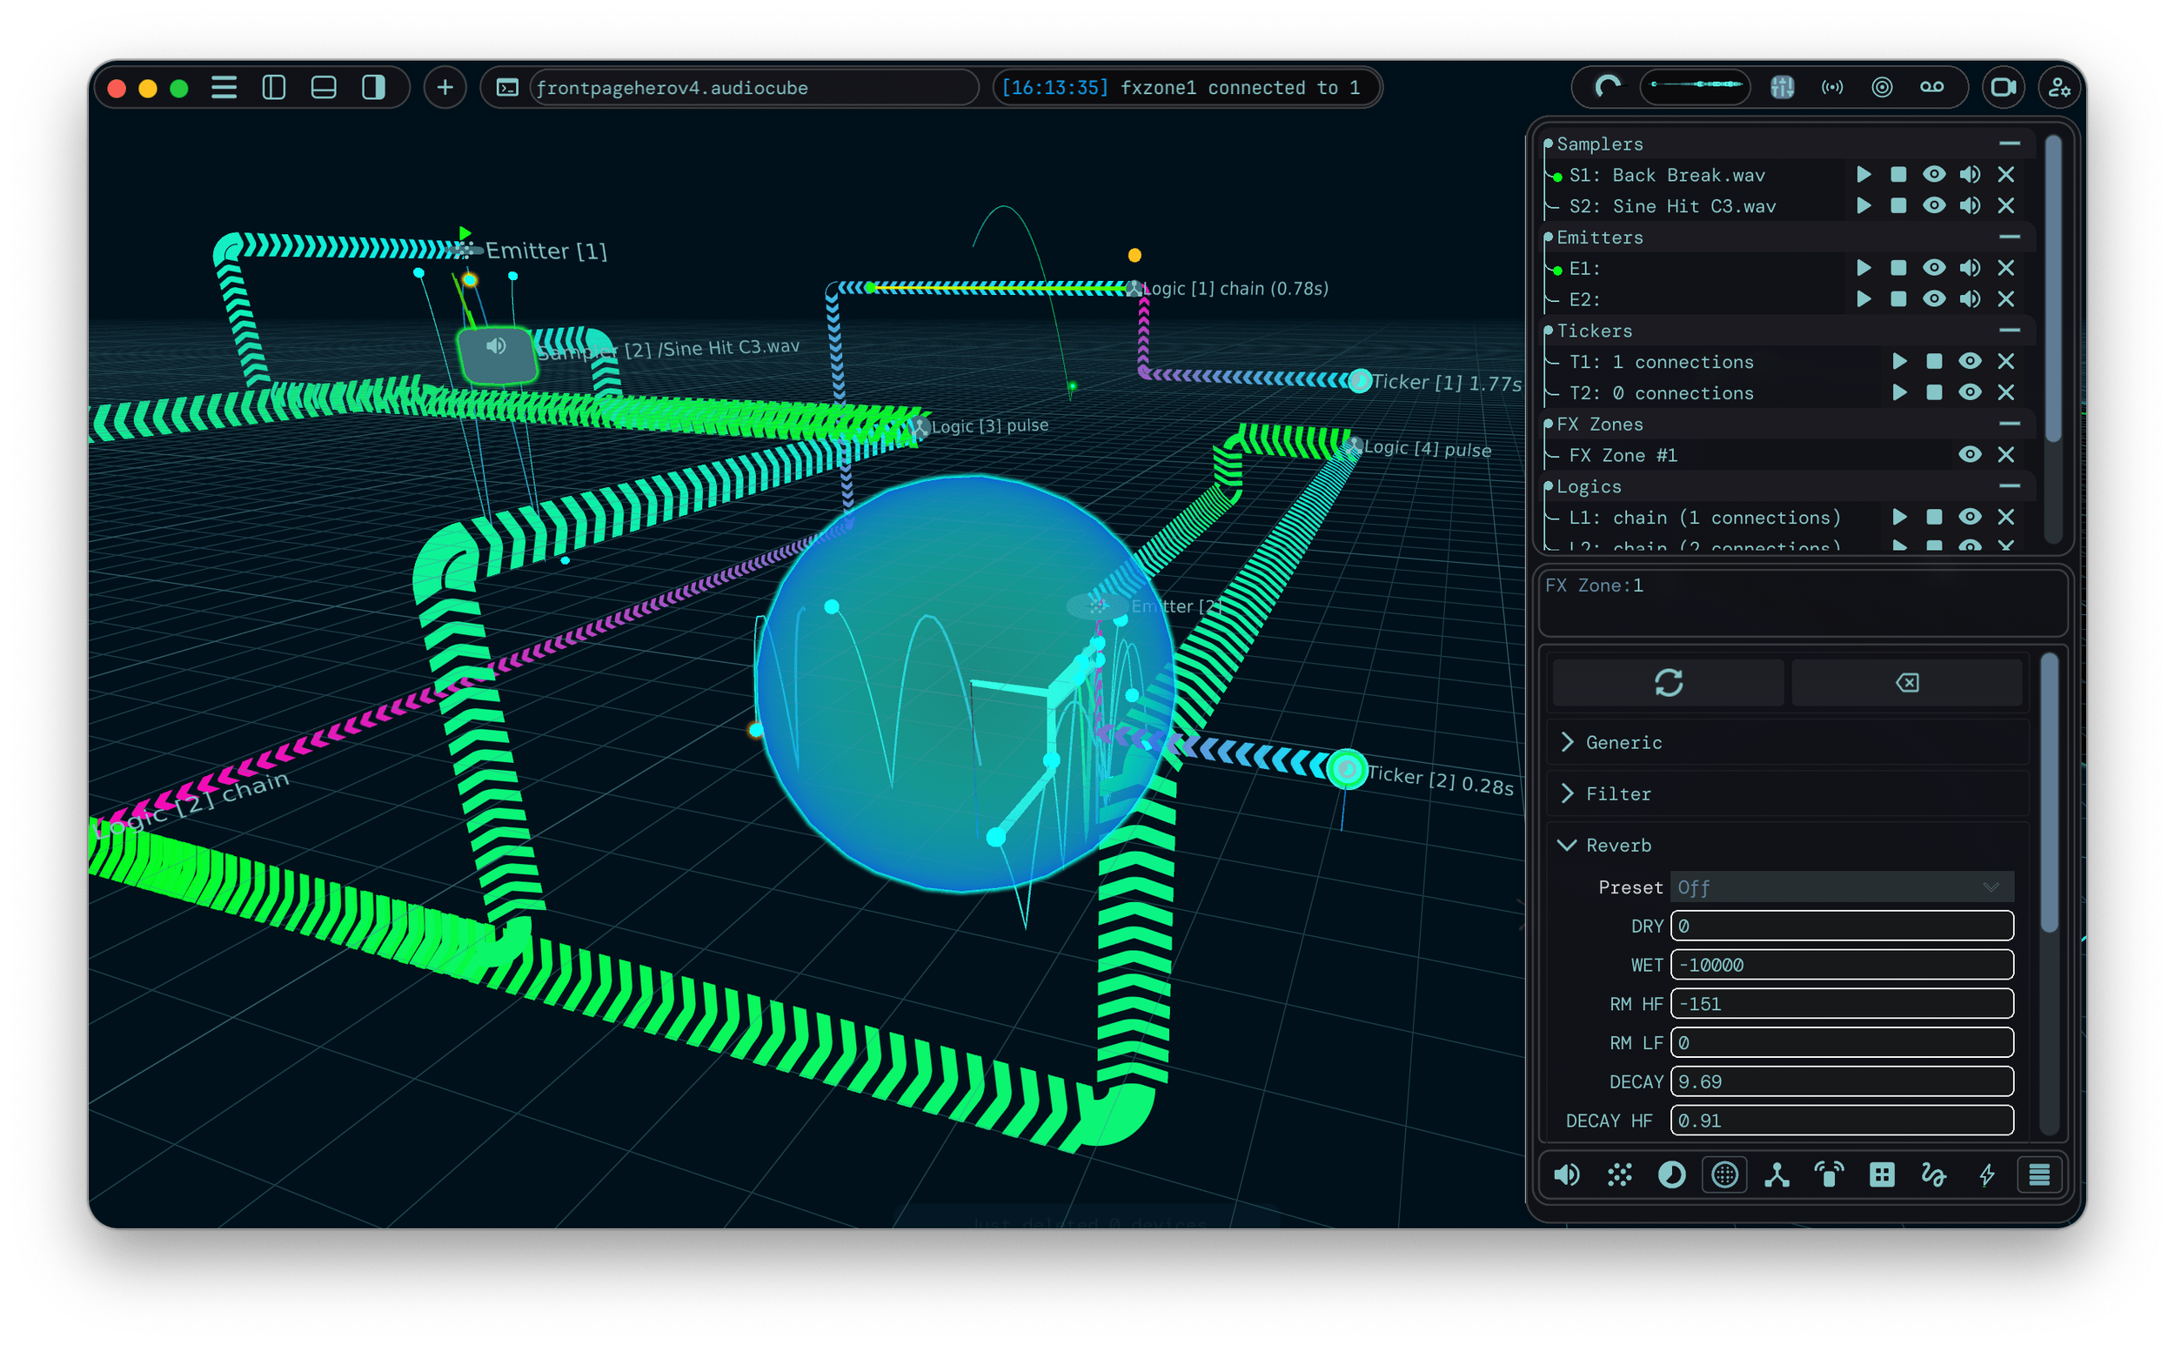Select the broadcast signal icon in top toolbar
The height and width of the screenshot is (1345, 2175).
[x=1831, y=86]
